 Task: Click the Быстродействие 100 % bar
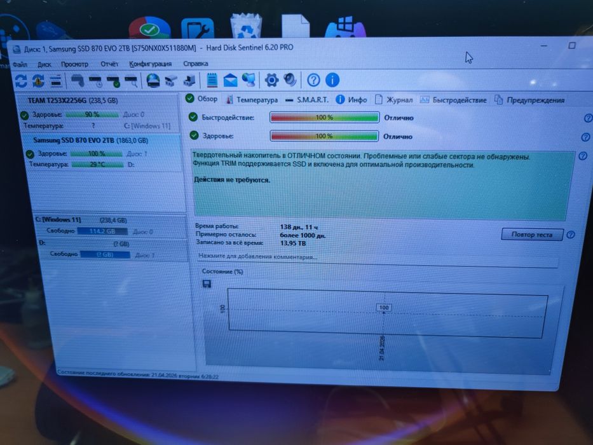[325, 118]
